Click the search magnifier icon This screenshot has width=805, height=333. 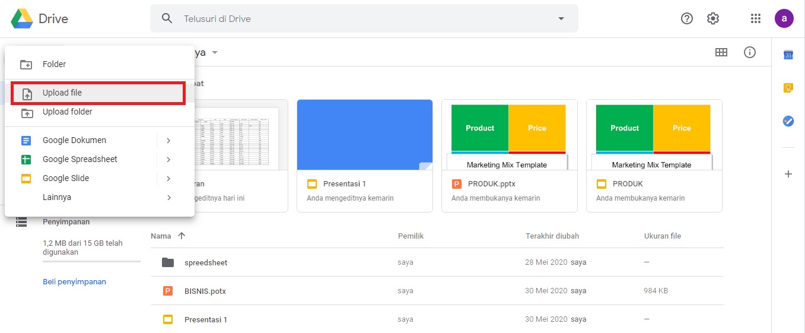(167, 18)
